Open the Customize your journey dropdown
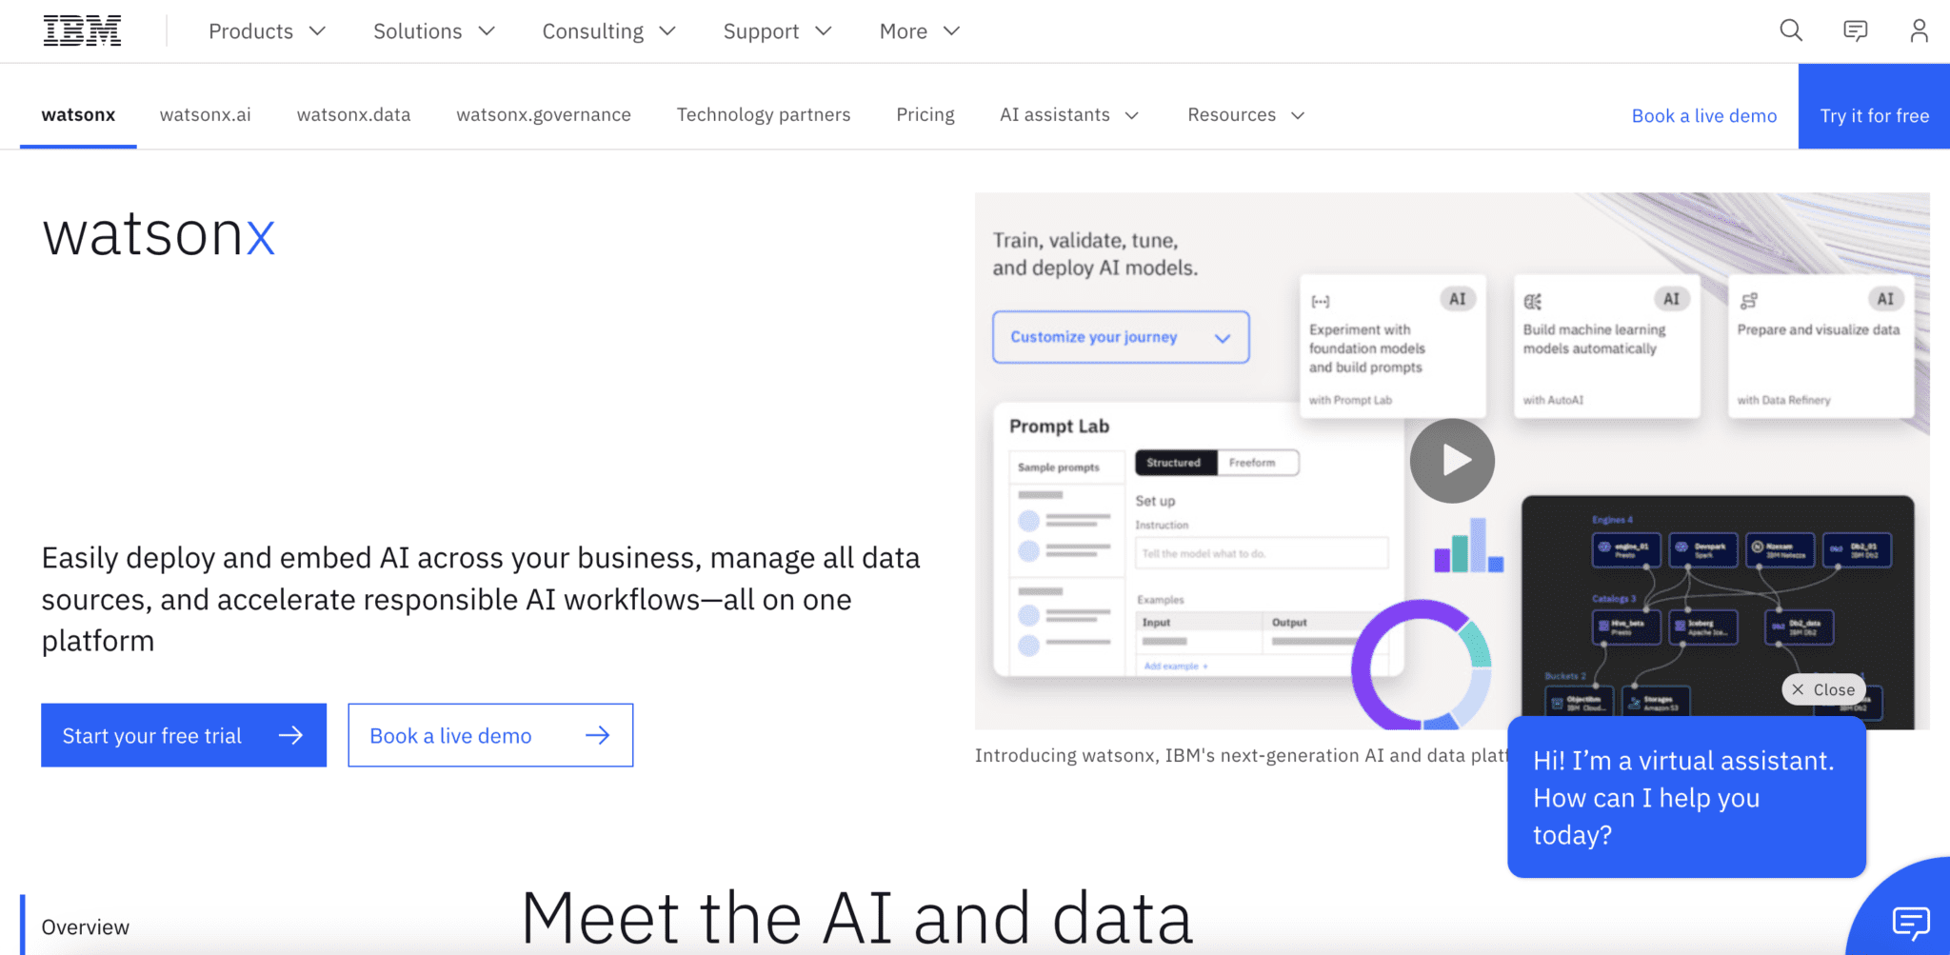Viewport: 1950px width, 955px height. click(1120, 337)
